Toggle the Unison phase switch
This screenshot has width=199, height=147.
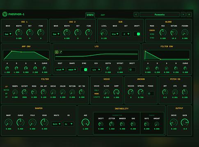151,94
